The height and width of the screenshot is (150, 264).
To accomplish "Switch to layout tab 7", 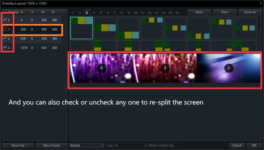I will 114,13.
